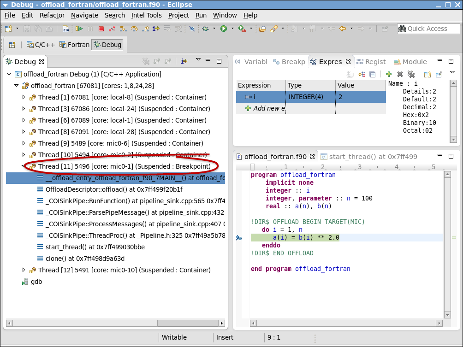463x347 pixels.
Task: Click the Search flashlight toolbar icon
Action: point(274,29)
